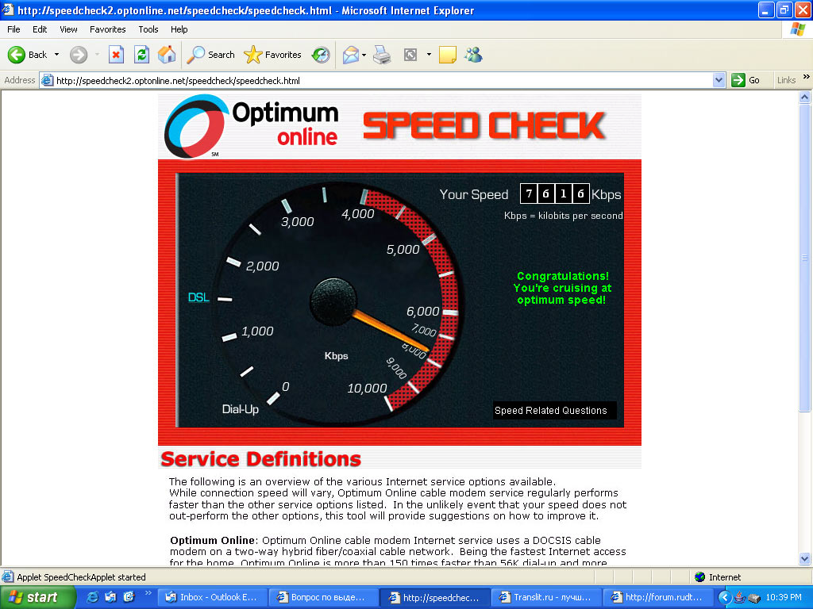Open the File menu

(x=13, y=29)
